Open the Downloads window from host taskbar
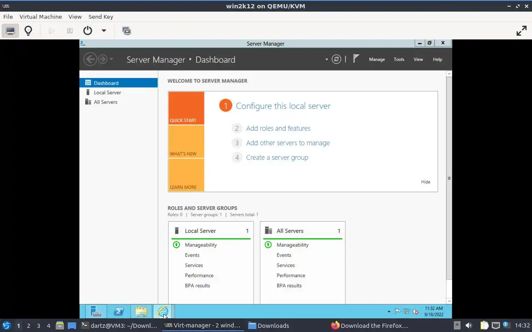The width and height of the screenshot is (532, 332). click(268, 326)
